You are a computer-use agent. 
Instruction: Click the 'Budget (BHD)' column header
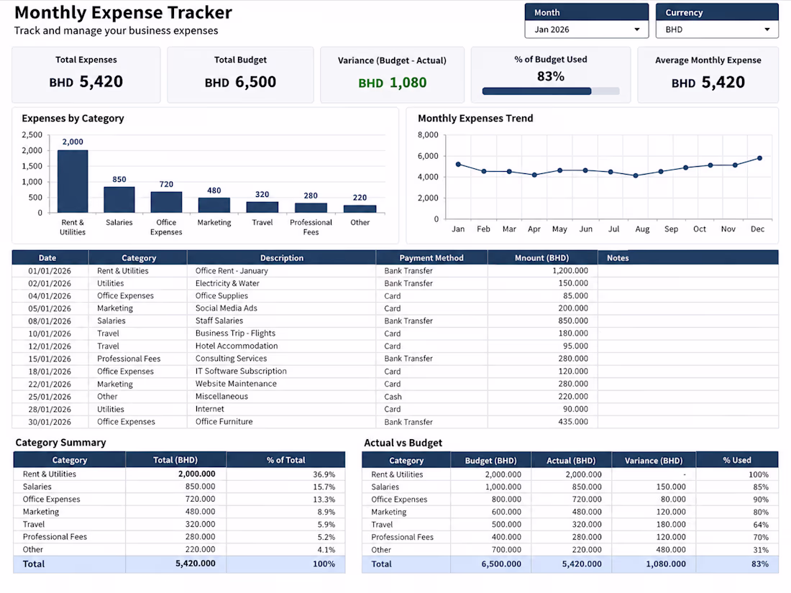point(490,460)
